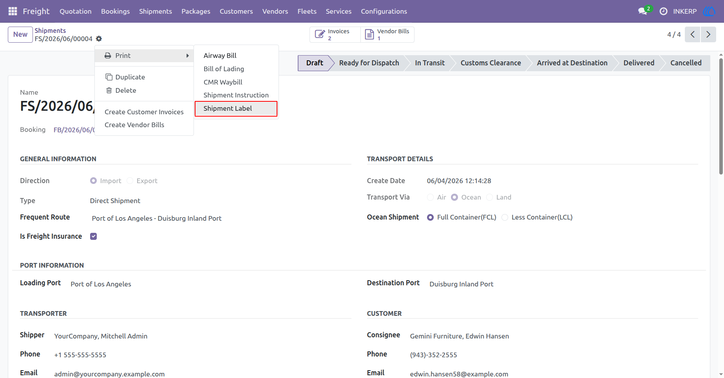Choose Shipment Instruction report
Viewport: 724px width, 378px height.
[x=236, y=95]
